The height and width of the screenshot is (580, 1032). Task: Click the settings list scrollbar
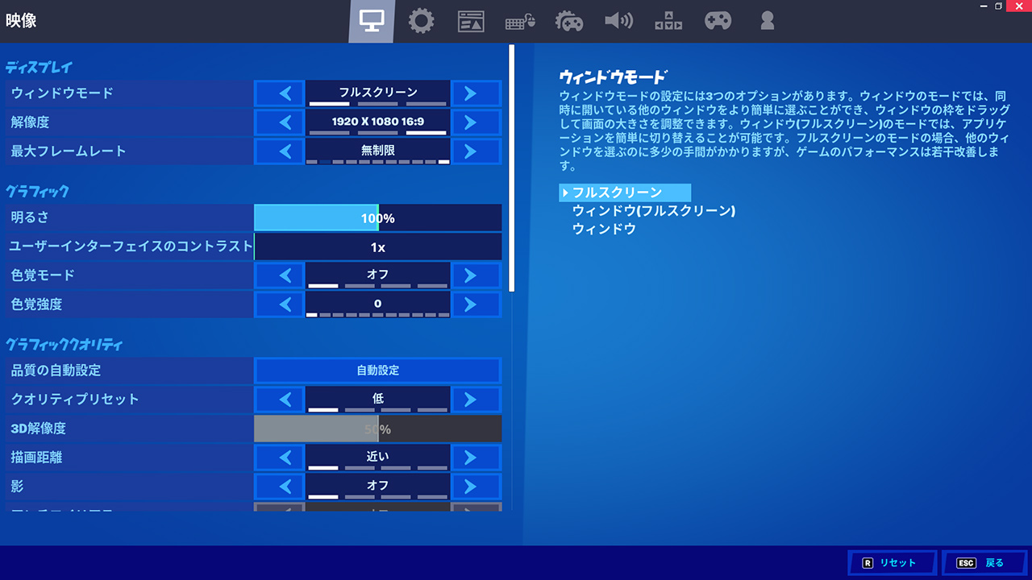click(512, 168)
